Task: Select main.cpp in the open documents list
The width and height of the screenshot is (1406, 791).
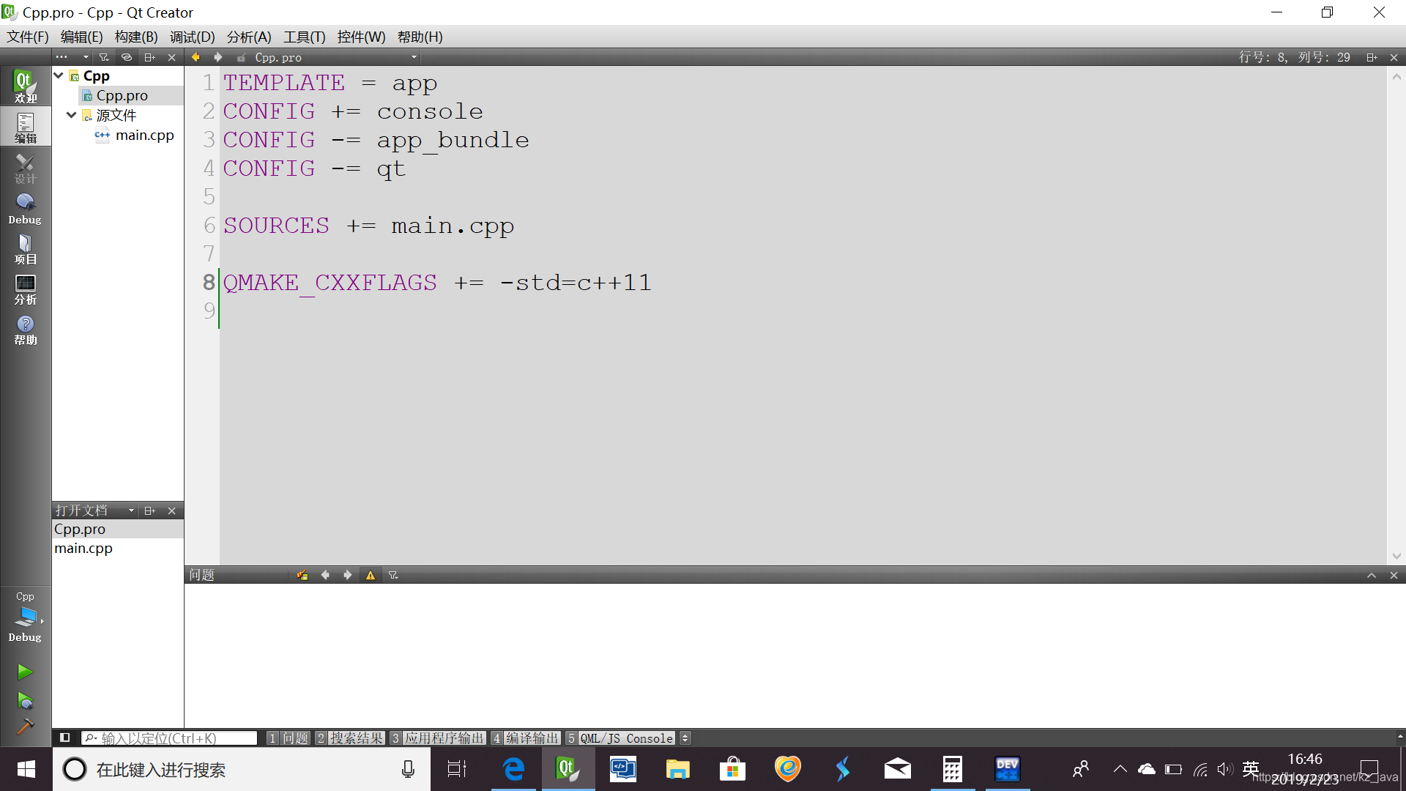Action: 83,548
